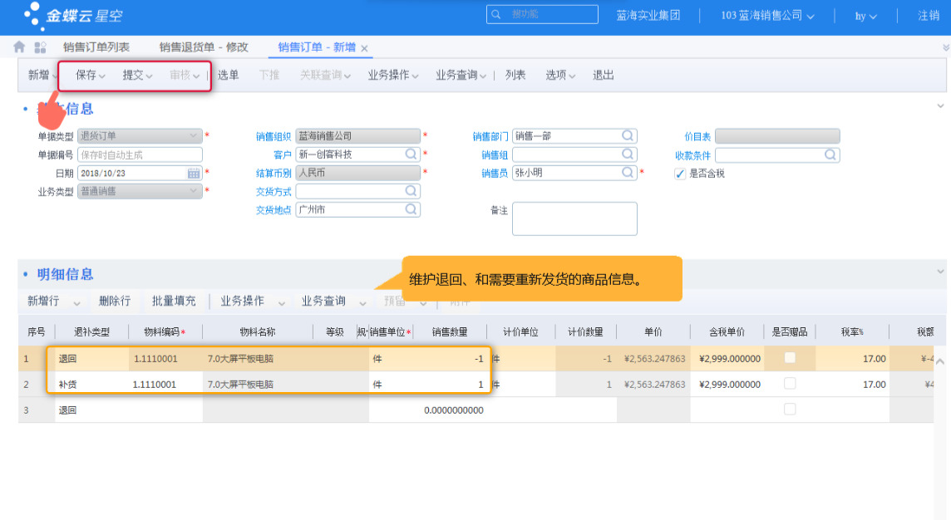Click the function search input box
This screenshot has width=951, height=520.
coord(542,15)
